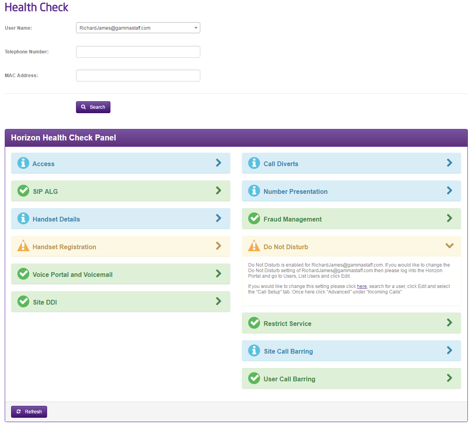473x428 pixels.
Task: Expand the Handset Registration chevron
Action: coord(219,246)
